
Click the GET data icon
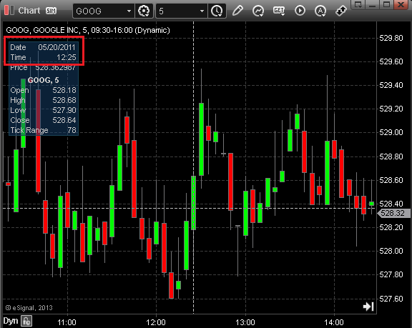point(279,11)
